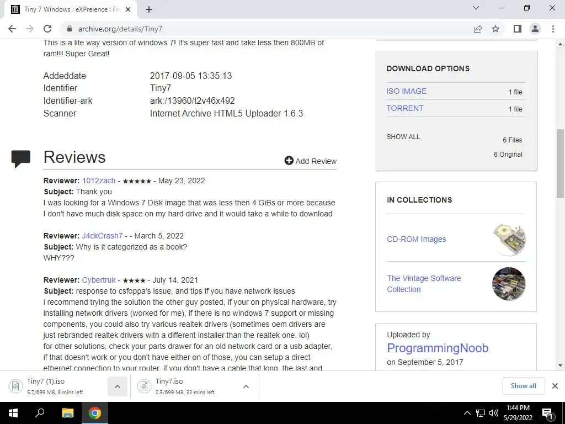Show hidden system tray icons
The width and height of the screenshot is (565, 424).
pos(467,413)
